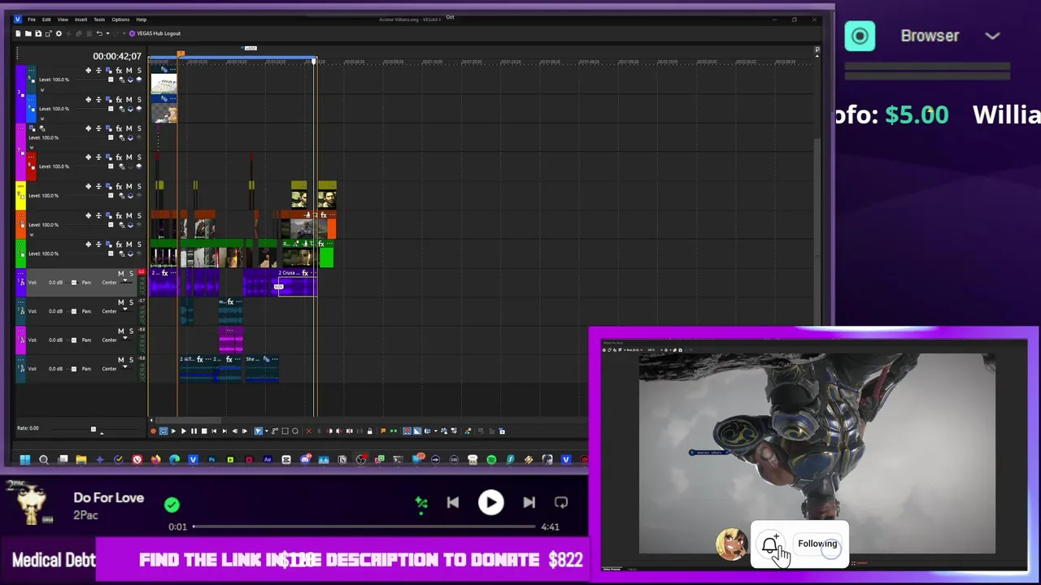1041x585 pixels.
Task: Expand the chevron below the magenta track
Action: coord(31,148)
